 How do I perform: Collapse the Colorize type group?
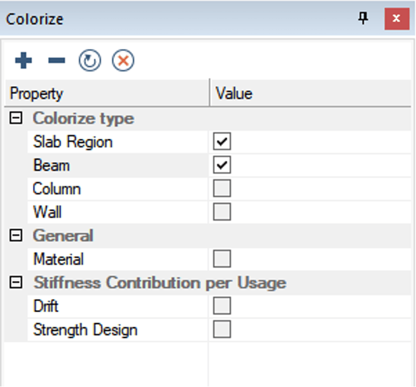[17, 118]
